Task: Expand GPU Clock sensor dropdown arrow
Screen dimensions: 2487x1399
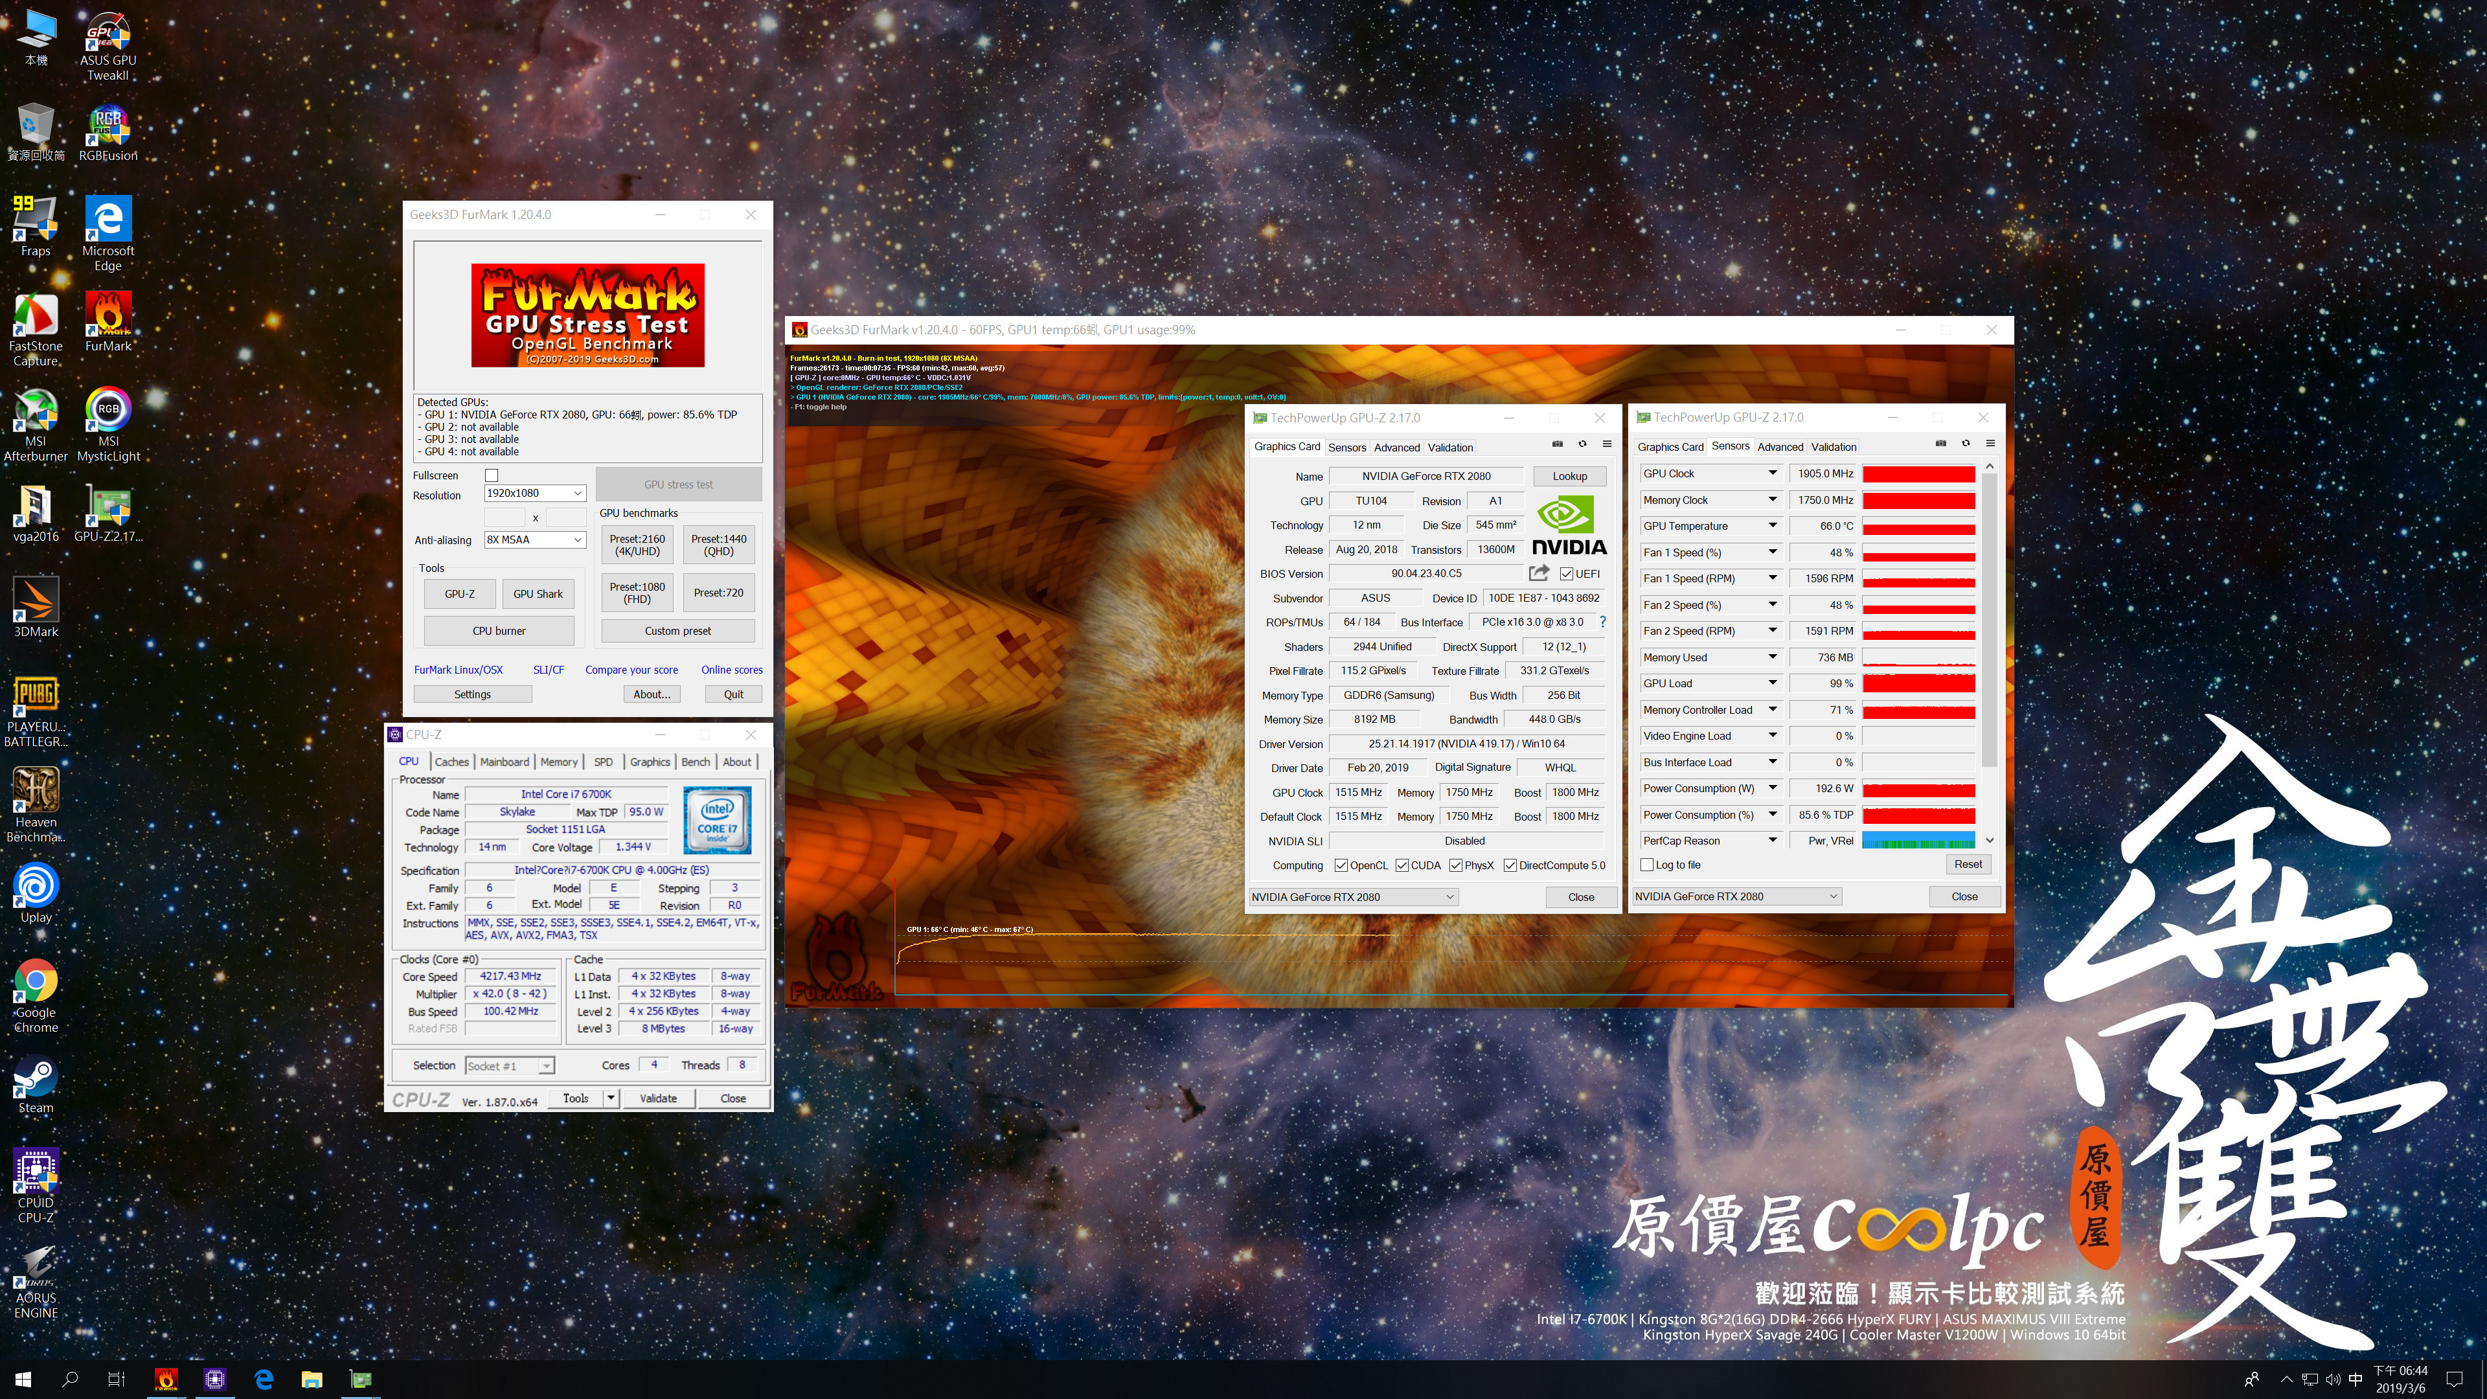Action: click(1773, 473)
